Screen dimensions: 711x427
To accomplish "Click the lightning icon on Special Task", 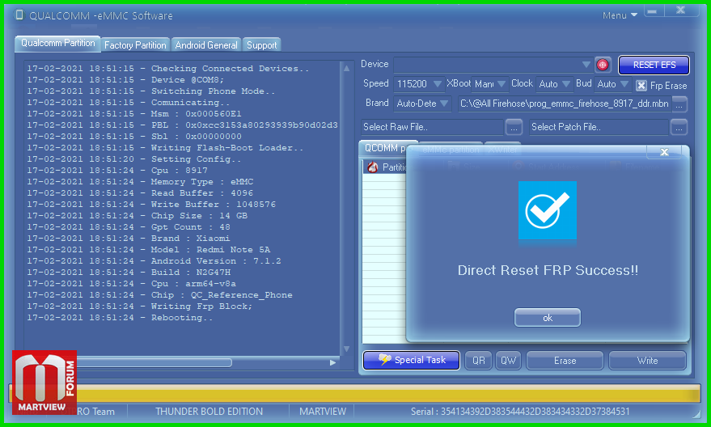I will (x=384, y=359).
